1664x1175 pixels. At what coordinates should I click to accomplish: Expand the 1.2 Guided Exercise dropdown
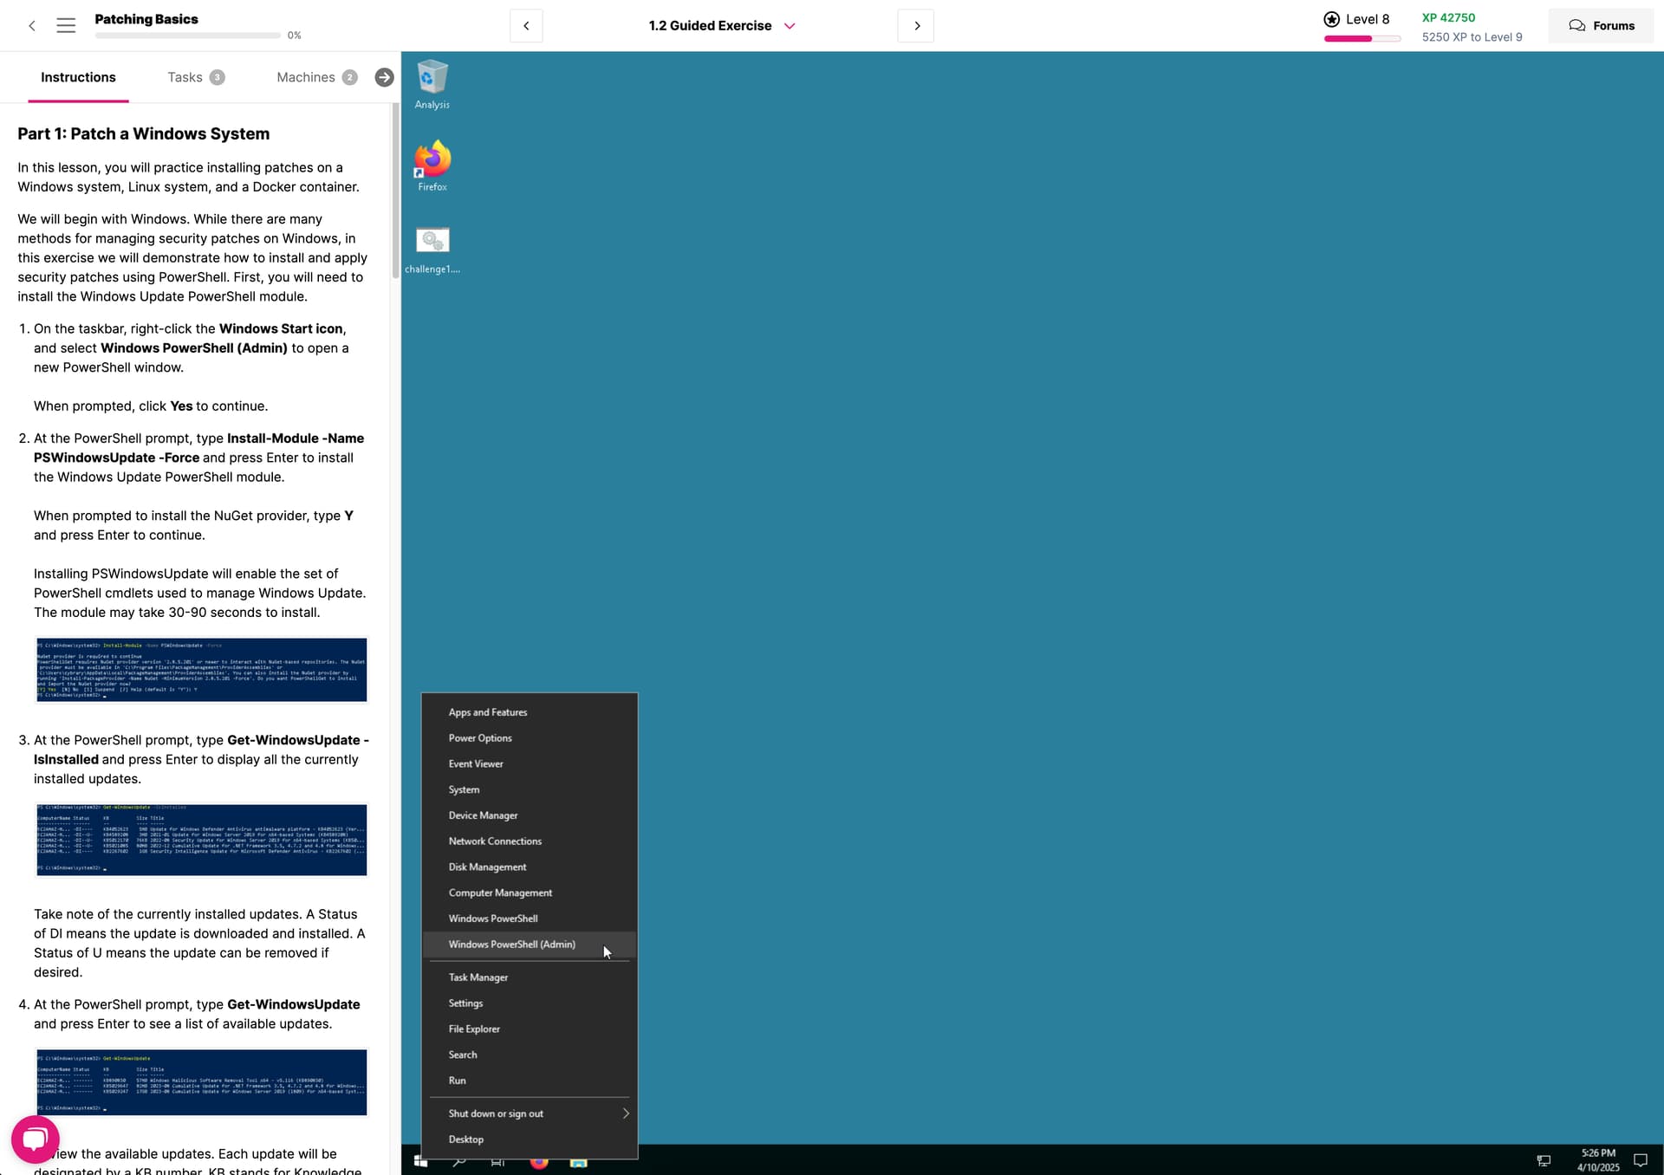(x=789, y=26)
